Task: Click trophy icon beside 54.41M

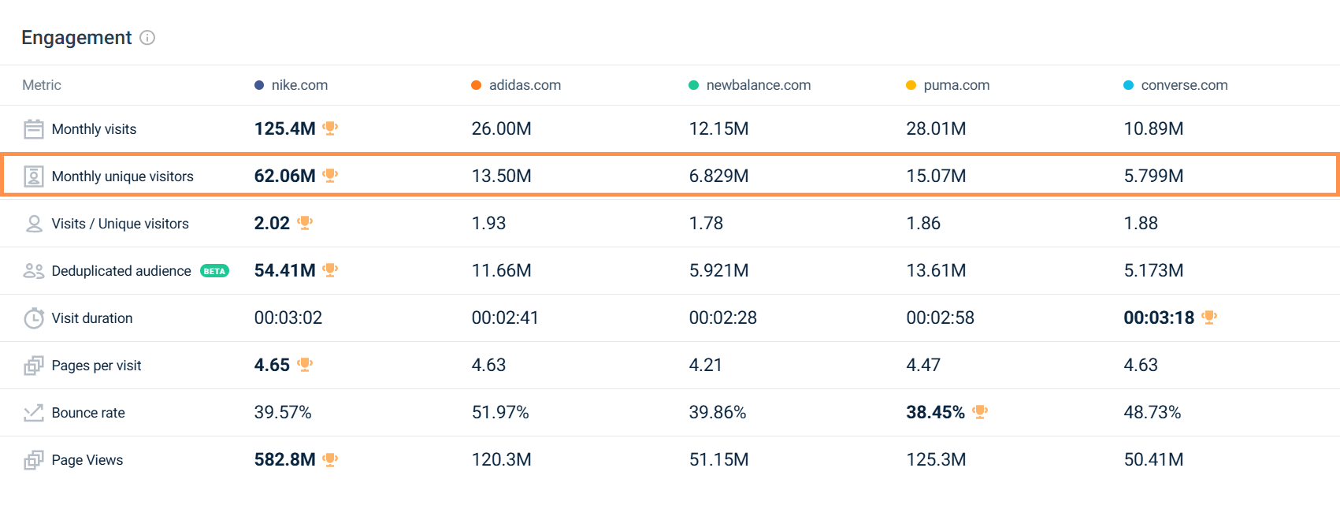Action: tap(330, 270)
